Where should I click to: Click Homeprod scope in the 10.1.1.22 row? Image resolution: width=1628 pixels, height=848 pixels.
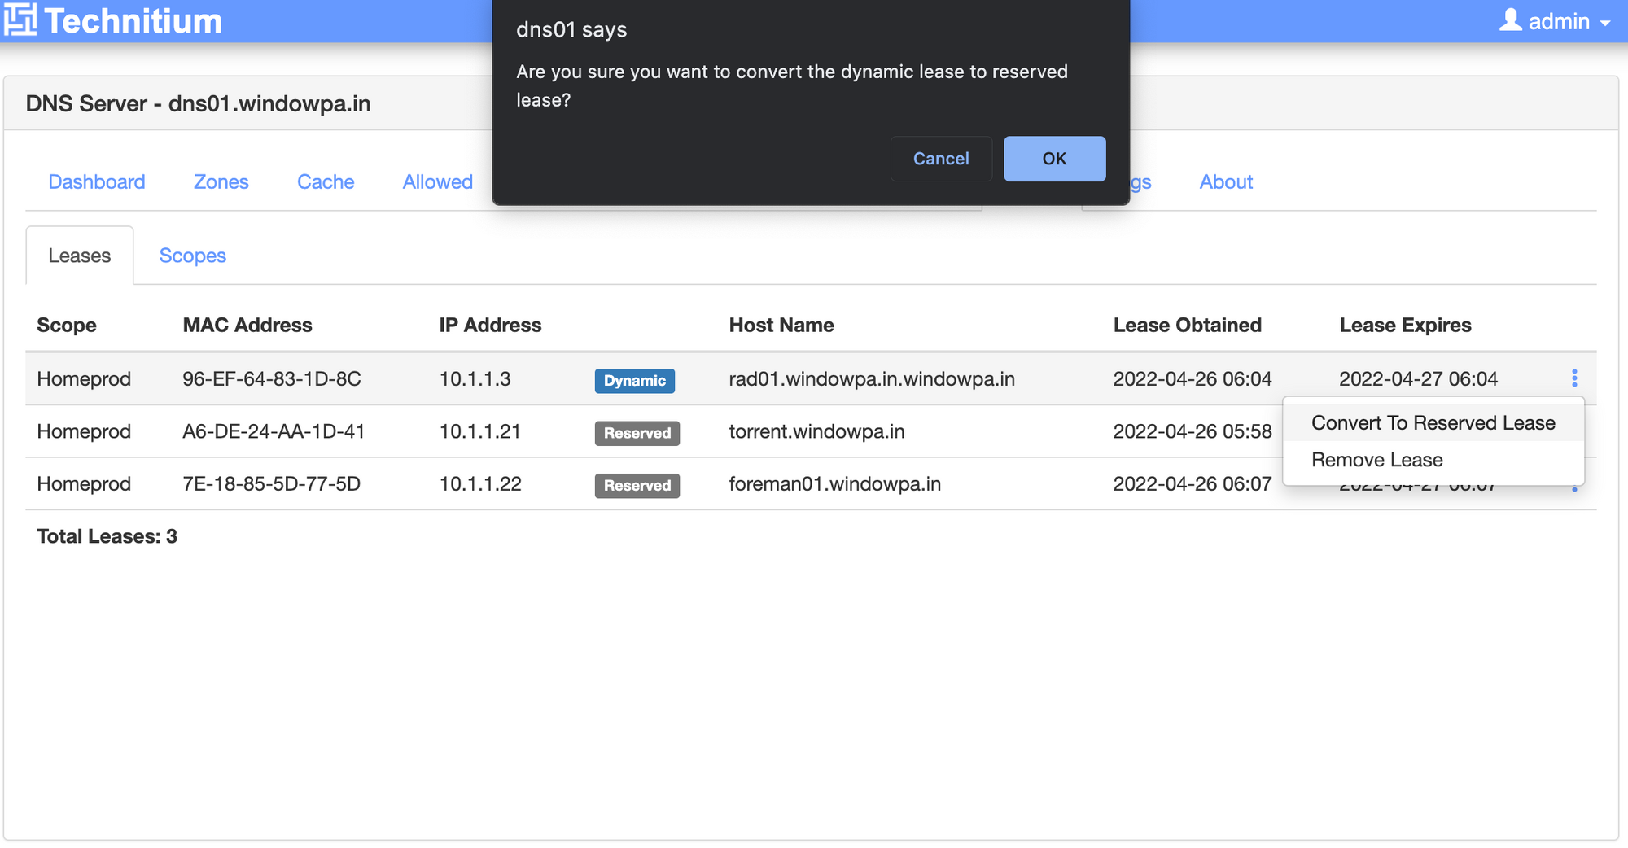[x=84, y=484]
